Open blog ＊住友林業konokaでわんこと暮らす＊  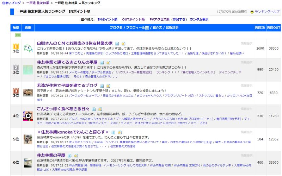(x=73, y=132)
